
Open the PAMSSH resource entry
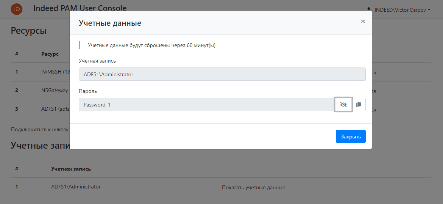(x=55, y=72)
